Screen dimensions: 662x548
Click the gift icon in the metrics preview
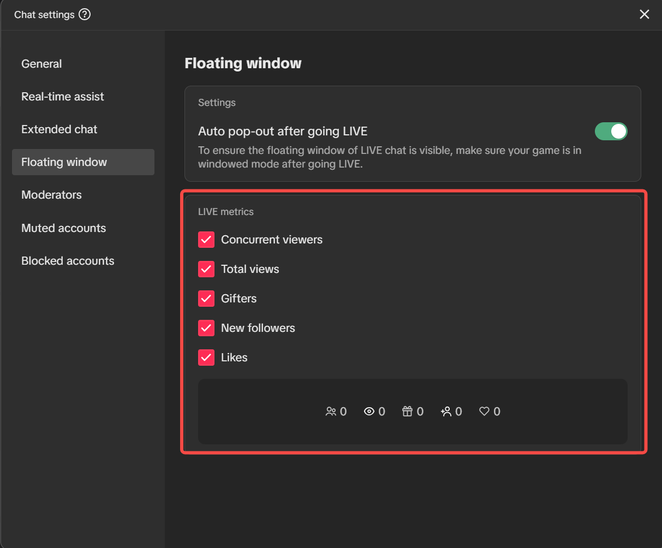coord(408,411)
